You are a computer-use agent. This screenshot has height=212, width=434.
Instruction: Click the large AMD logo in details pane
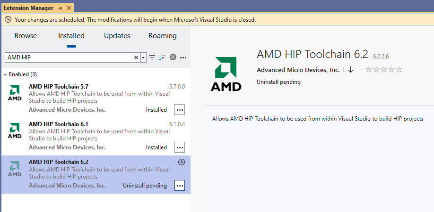tap(226, 73)
